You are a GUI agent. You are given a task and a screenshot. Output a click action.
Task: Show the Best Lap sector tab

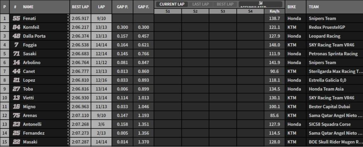tap(225, 4)
